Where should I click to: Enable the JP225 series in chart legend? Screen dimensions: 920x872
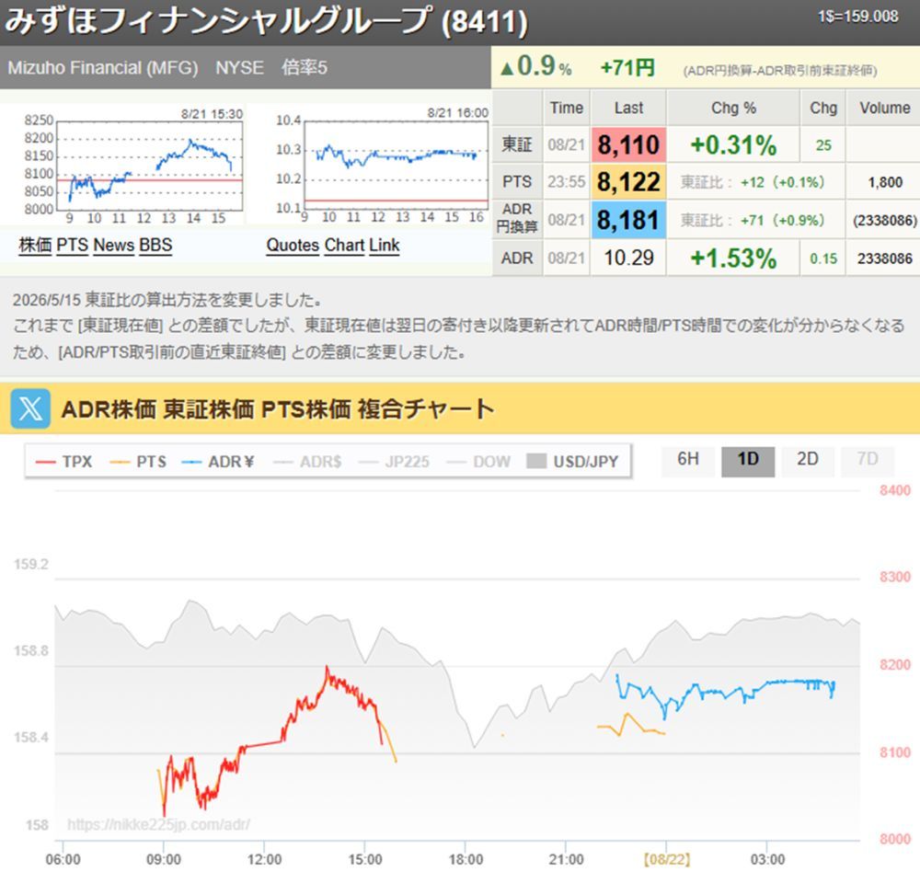point(394,462)
